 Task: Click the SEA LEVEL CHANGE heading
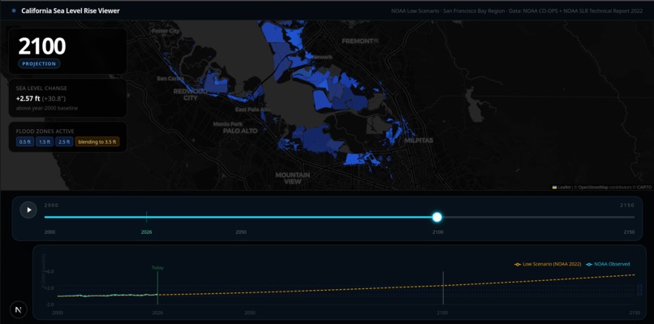pyautogui.click(x=41, y=88)
